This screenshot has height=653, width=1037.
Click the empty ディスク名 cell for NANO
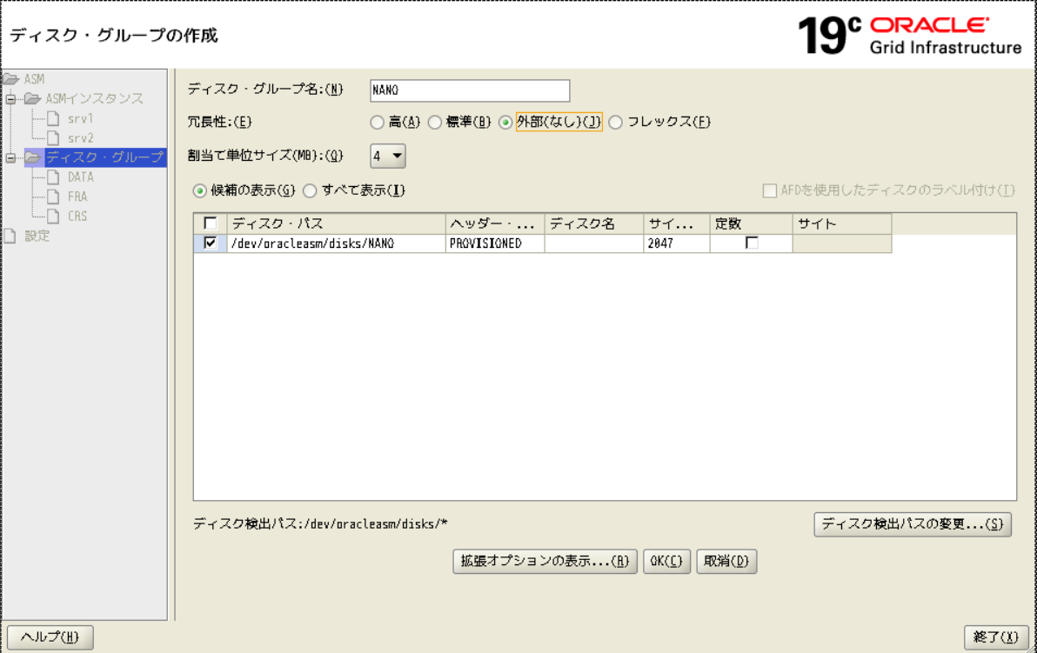[x=594, y=243]
